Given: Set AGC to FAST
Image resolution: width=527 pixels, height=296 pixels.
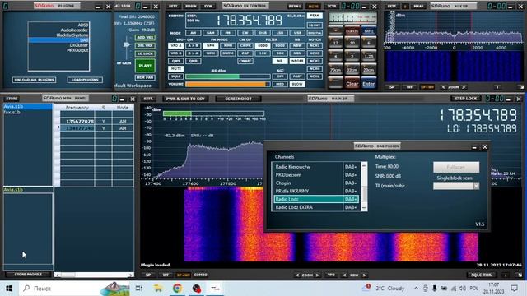Looking at the screenshot, I should coord(297,76).
